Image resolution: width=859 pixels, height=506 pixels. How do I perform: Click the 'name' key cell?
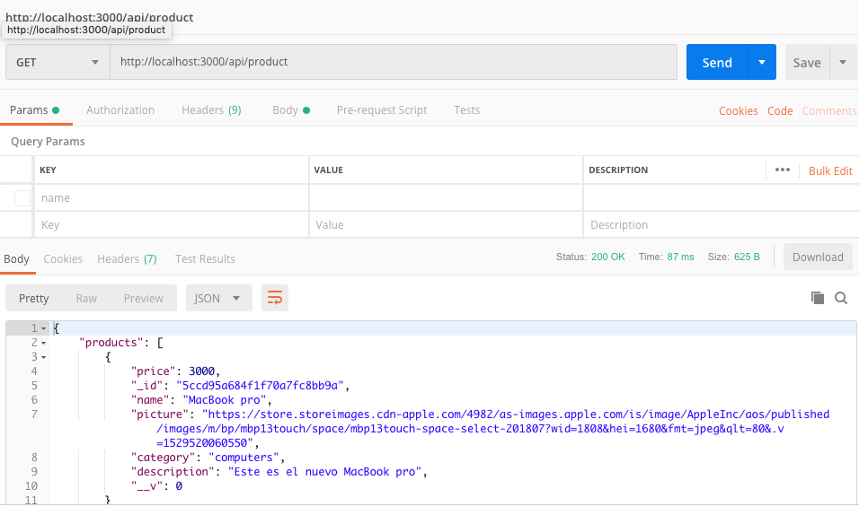(172, 198)
